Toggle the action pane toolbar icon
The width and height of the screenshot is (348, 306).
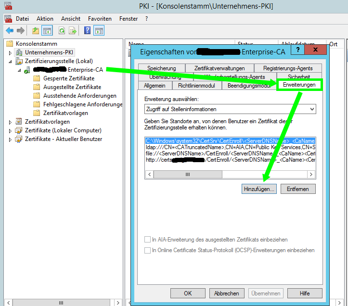(x=99, y=31)
